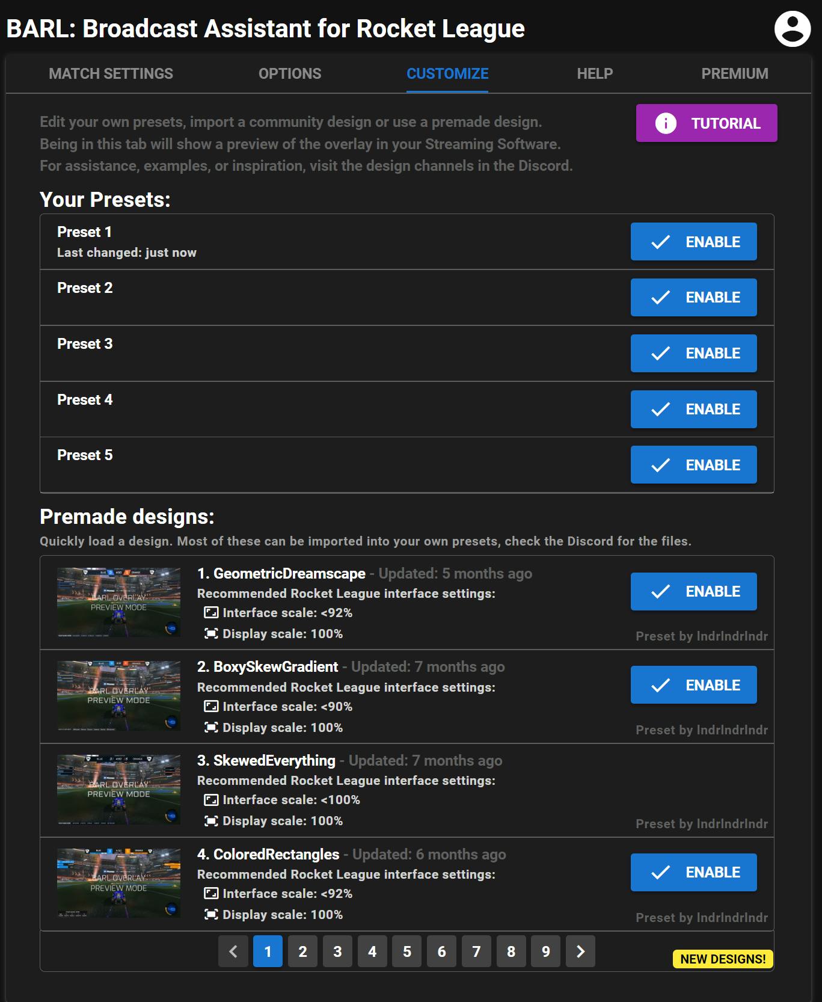822x1002 pixels.
Task: Enable the GeometricDreamscape premade design
Action: pyautogui.click(x=693, y=592)
